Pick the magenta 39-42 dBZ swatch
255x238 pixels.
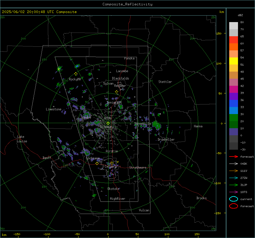(233, 89)
